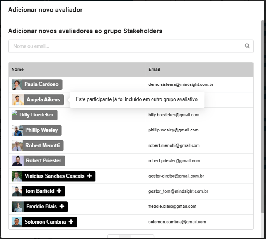Click Robert Menotti's avatar photo
This screenshot has width=266, height=239.
17,146
